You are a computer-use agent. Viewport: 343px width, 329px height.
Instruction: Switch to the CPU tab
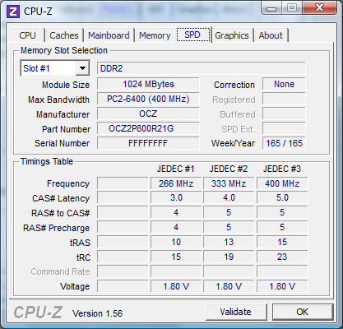click(x=27, y=35)
